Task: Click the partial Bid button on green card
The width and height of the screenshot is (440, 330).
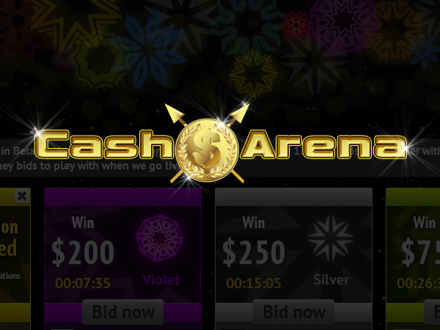Action: pyautogui.click(x=432, y=312)
